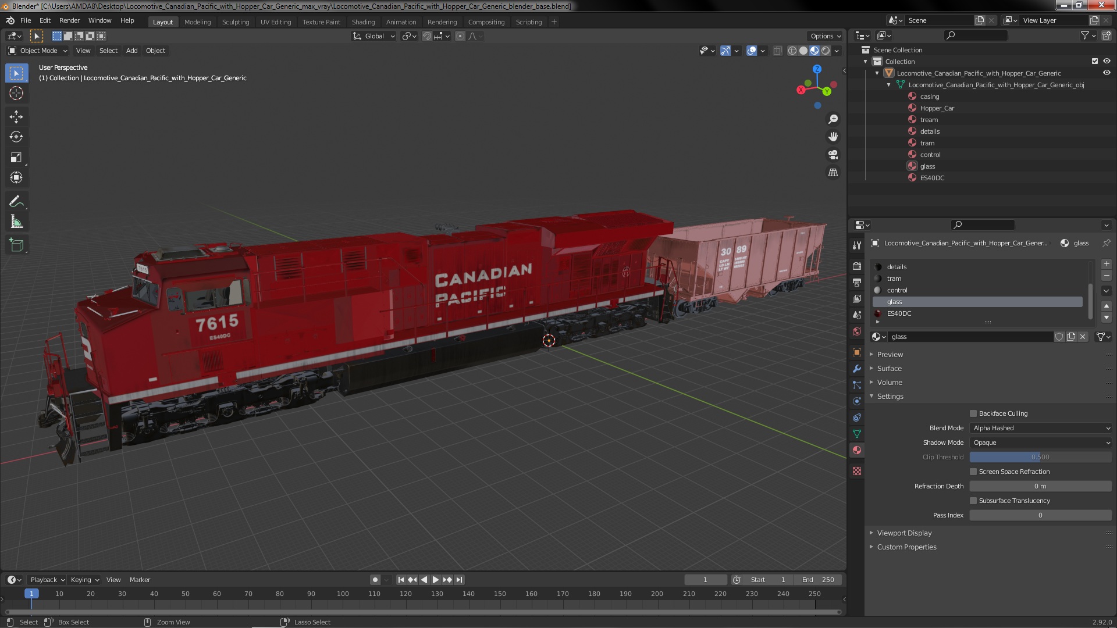The height and width of the screenshot is (628, 1117).
Task: Switch to the Shading workspace tab
Action: click(363, 22)
